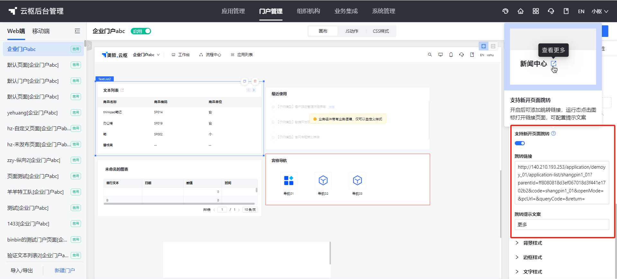Viewport: 617px width, 279px height.
Task: Click 应用列表 in the canvas navigation
Action: point(242,55)
